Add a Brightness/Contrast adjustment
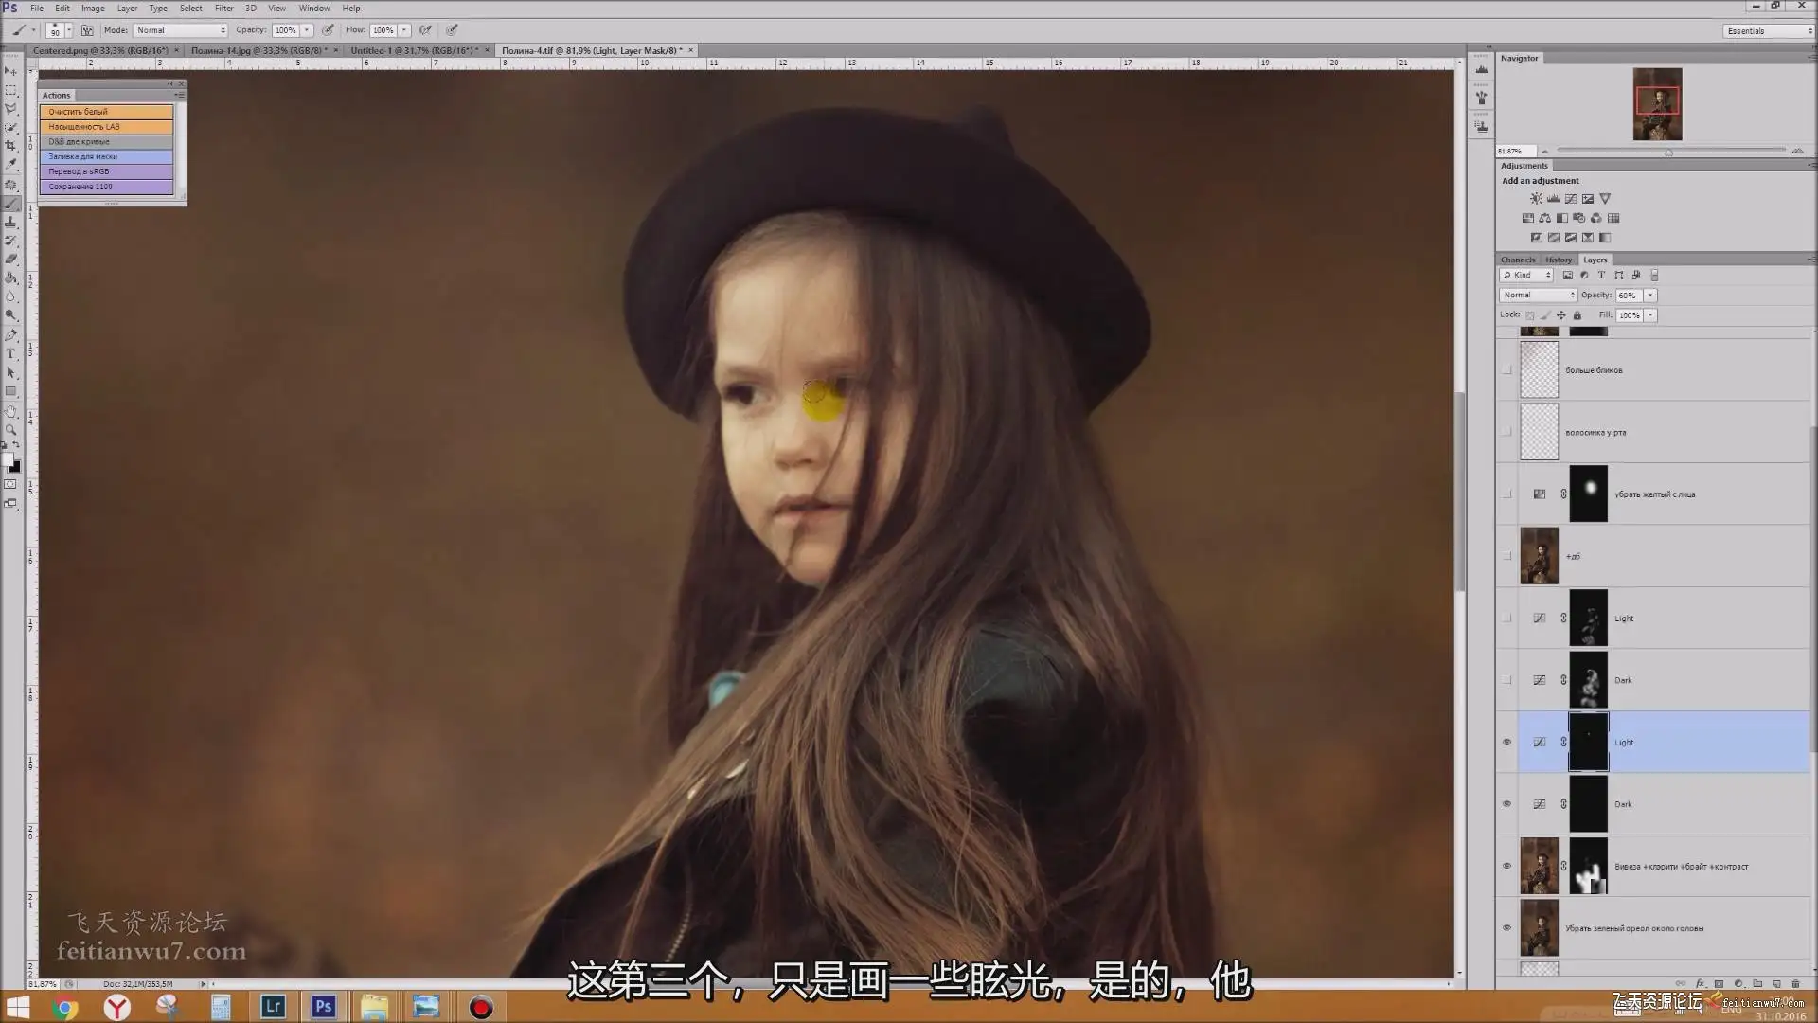The image size is (1818, 1023). click(1536, 199)
